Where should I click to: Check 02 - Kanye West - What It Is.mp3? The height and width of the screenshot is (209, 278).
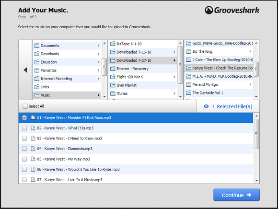[x=24, y=128]
